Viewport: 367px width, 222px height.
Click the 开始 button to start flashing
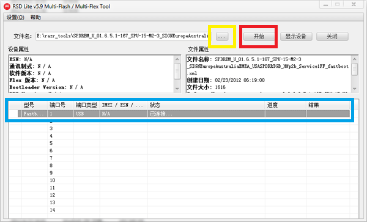coord(259,36)
